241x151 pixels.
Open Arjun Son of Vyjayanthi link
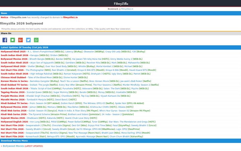point(42,63)
